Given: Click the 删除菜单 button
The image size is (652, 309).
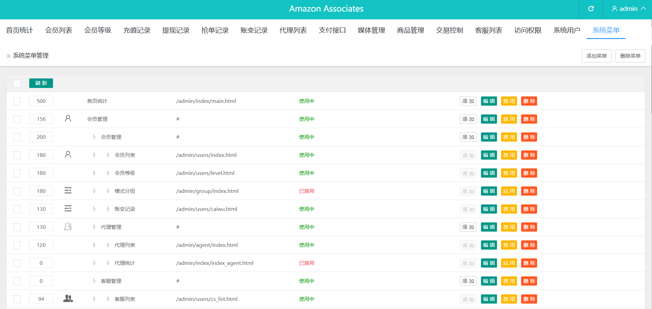Looking at the screenshot, I should [630, 56].
